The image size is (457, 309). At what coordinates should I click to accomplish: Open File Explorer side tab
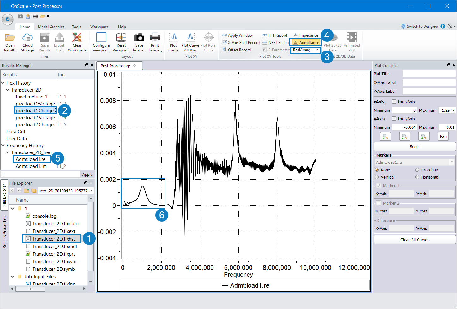pyautogui.click(x=4, y=195)
